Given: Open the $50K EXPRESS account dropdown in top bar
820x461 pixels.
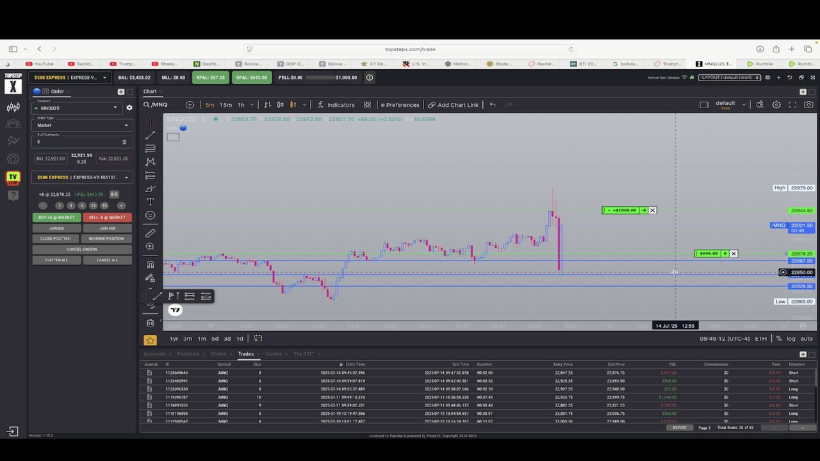Looking at the screenshot, I should [x=70, y=77].
